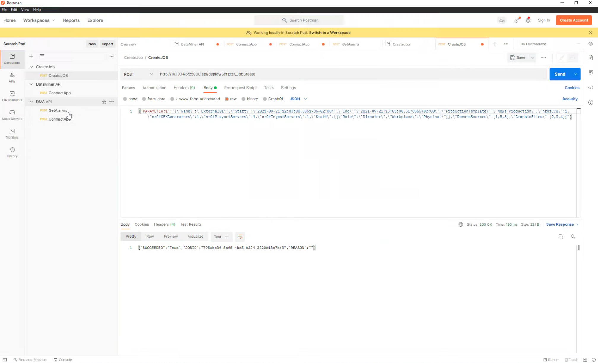Select the none body type
The height and width of the screenshot is (363, 598).
(130, 99)
